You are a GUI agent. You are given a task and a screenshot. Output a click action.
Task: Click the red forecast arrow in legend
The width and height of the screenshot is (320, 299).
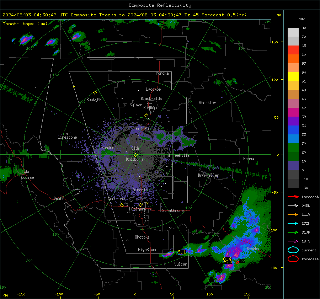click(293, 197)
